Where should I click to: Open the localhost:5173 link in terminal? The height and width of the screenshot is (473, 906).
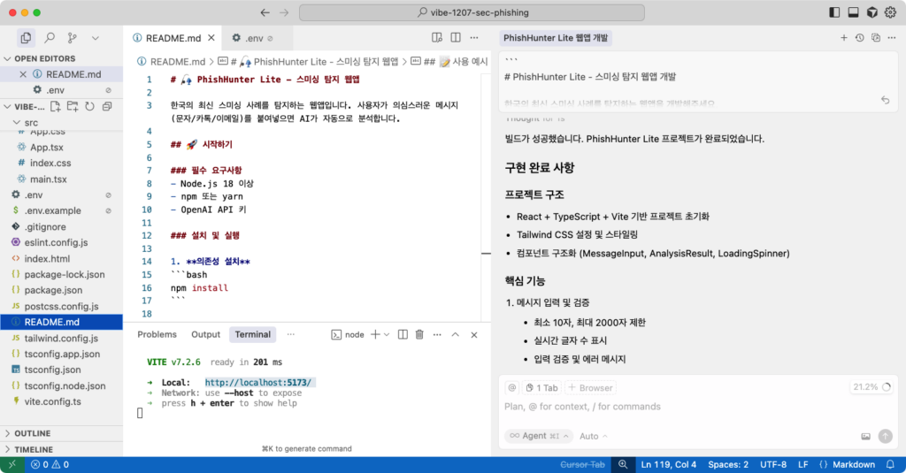coord(259,383)
